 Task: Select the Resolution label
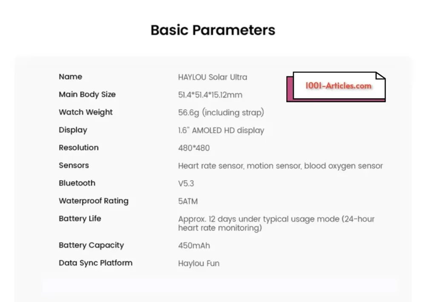79,148
